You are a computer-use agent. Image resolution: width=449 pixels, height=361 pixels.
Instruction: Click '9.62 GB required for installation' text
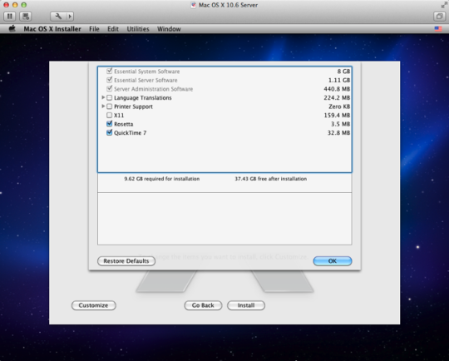[x=162, y=179]
